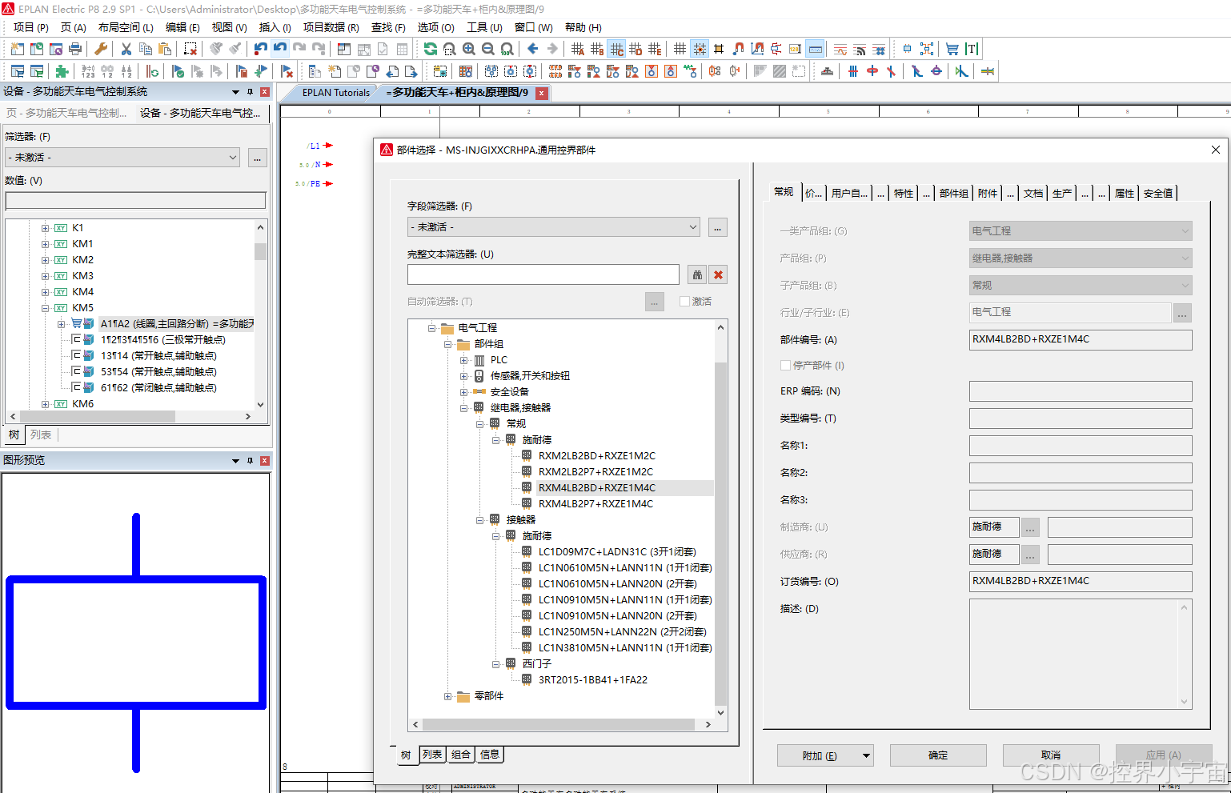Expand the 安全设备 tree node
Image resolution: width=1231 pixels, height=793 pixels.
coord(463,392)
